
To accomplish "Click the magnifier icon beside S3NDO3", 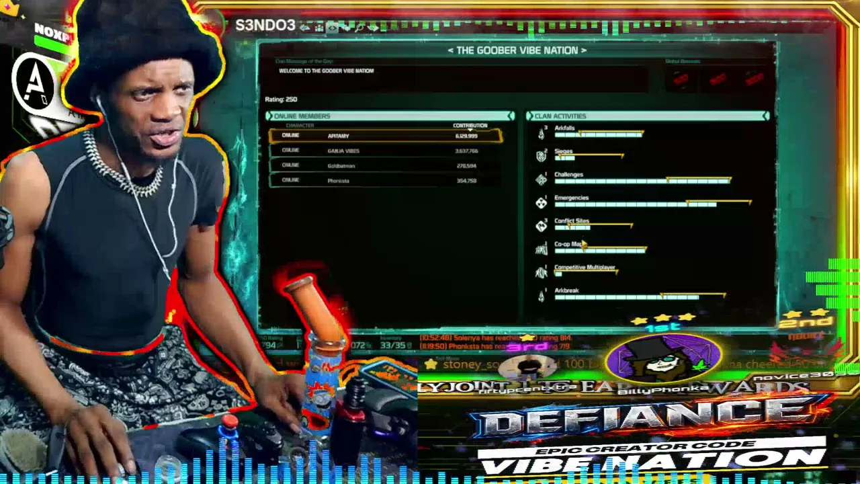I will tap(359, 27).
